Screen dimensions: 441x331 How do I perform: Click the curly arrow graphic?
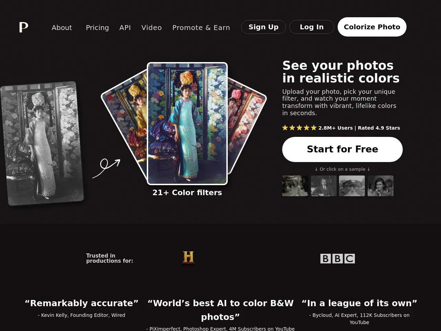(106, 168)
